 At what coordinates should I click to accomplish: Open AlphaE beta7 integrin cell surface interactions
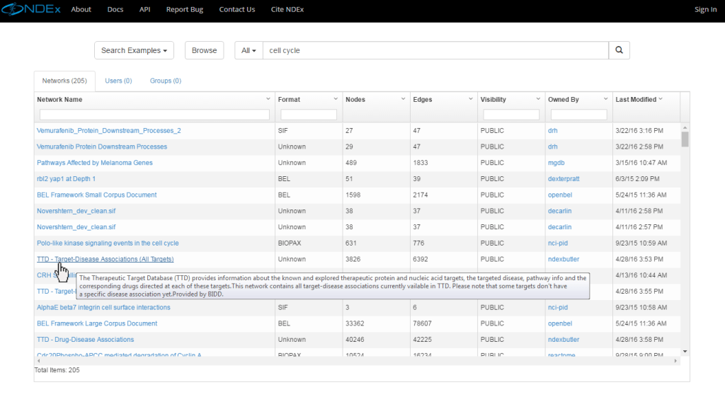pyautogui.click(x=103, y=307)
